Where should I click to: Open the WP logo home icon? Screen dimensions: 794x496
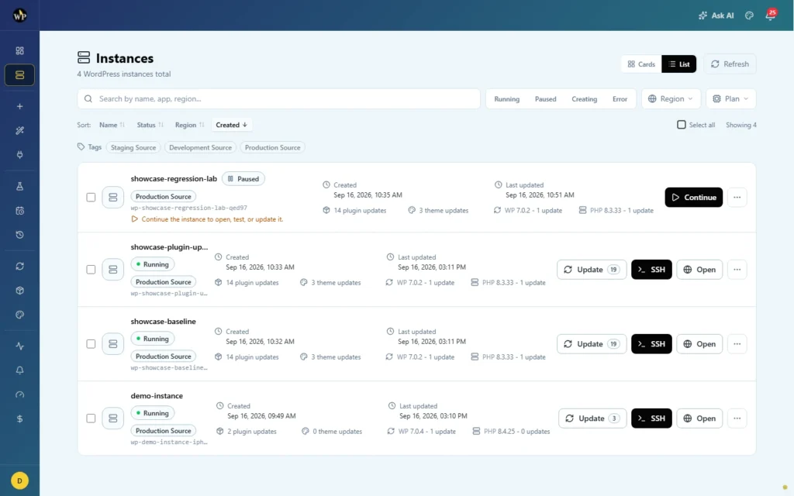pyautogui.click(x=19, y=15)
